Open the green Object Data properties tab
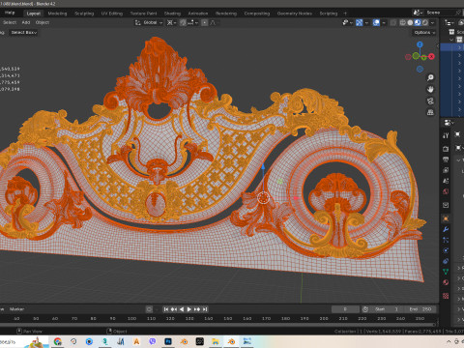This screenshot has width=464, height=348. (x=446, y=272)
